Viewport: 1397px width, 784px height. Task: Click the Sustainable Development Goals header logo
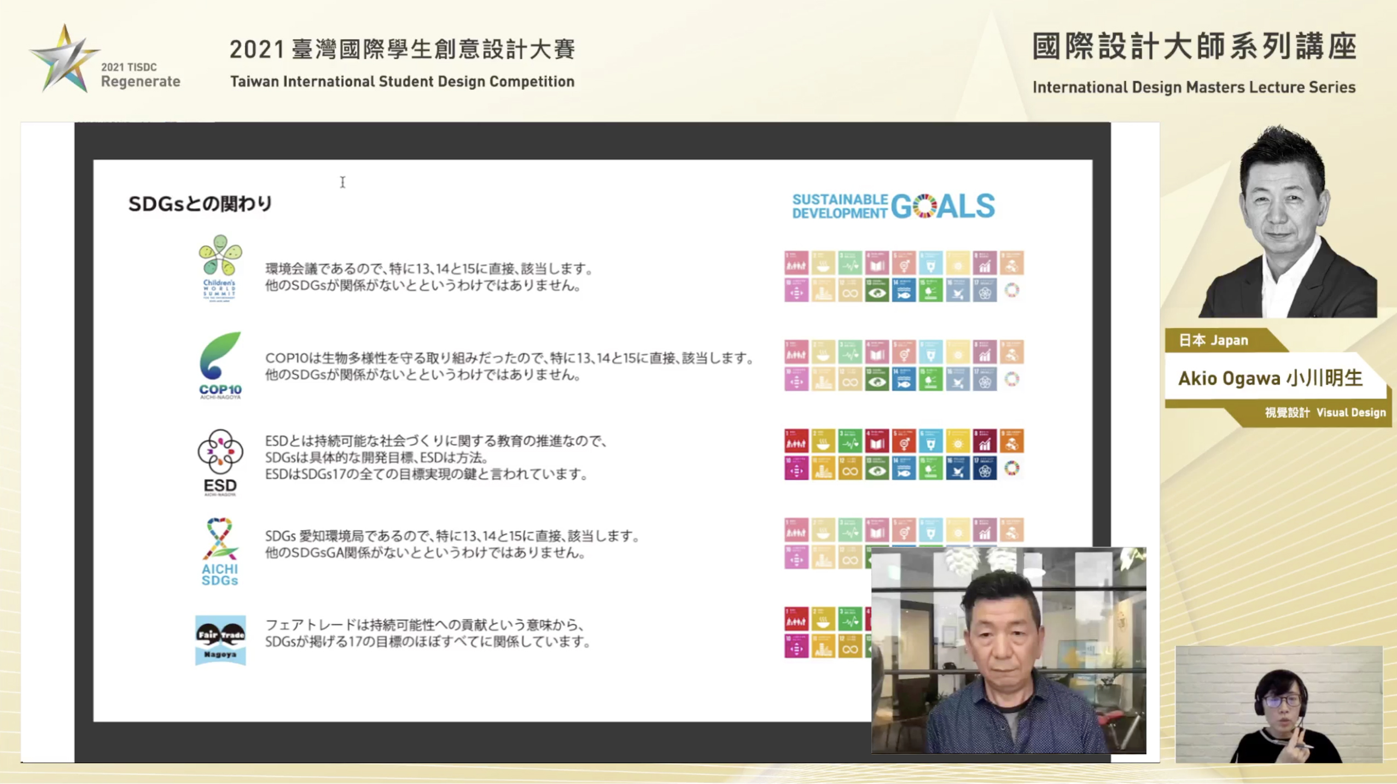[893, 206]
